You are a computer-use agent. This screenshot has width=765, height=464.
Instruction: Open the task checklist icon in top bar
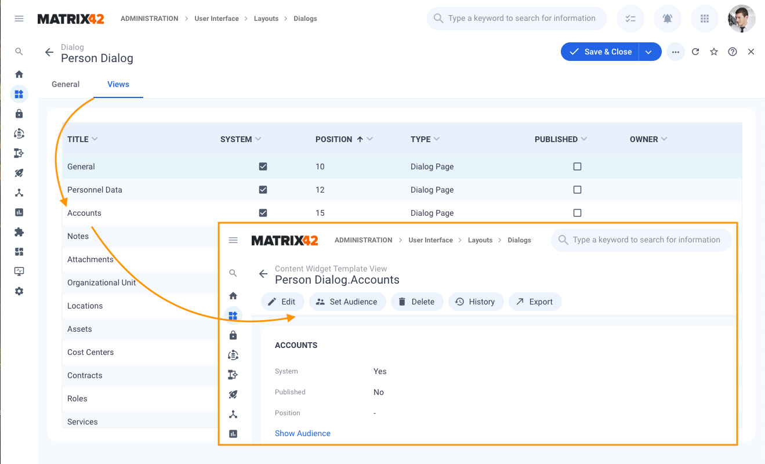(630, 19)
